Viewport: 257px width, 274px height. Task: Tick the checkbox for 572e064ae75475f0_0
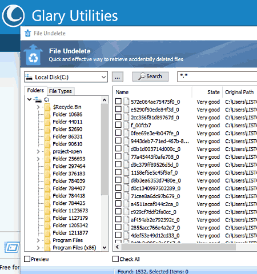click(x=118, y=101)
